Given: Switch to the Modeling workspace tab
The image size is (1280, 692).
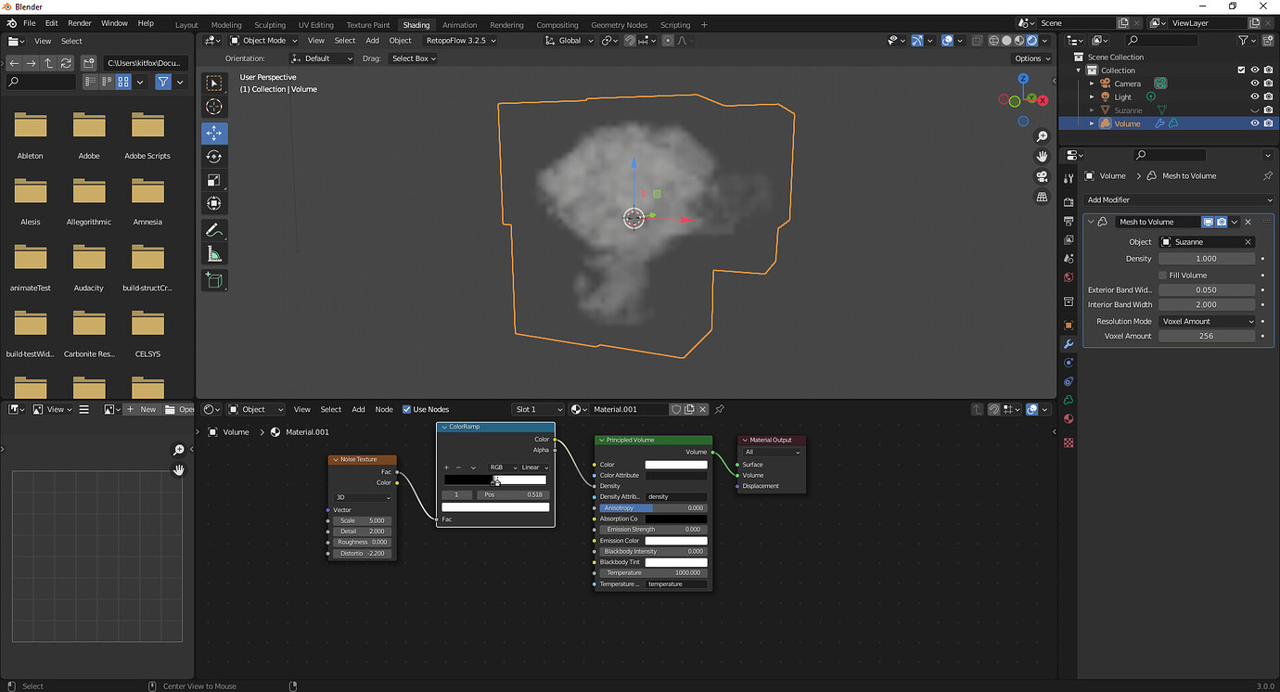Looking at the screenshot, I should 226,25.
